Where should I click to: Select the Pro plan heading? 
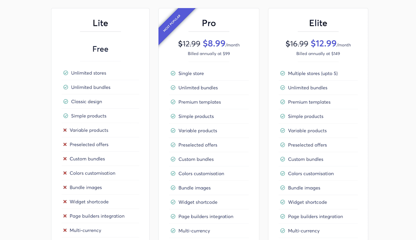pos(209,23)
